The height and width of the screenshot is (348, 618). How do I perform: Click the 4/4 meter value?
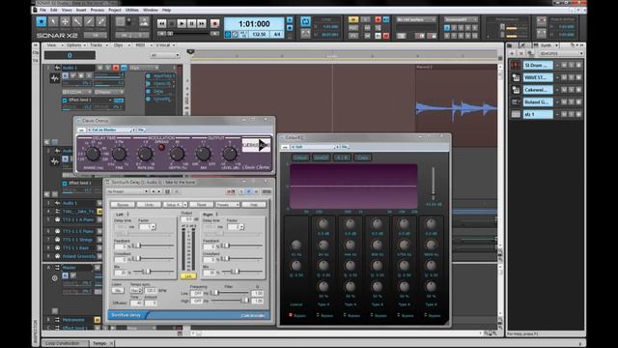tap(277, 35)
